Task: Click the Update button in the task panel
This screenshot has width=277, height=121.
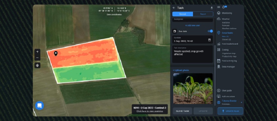Action: (203, 111)
